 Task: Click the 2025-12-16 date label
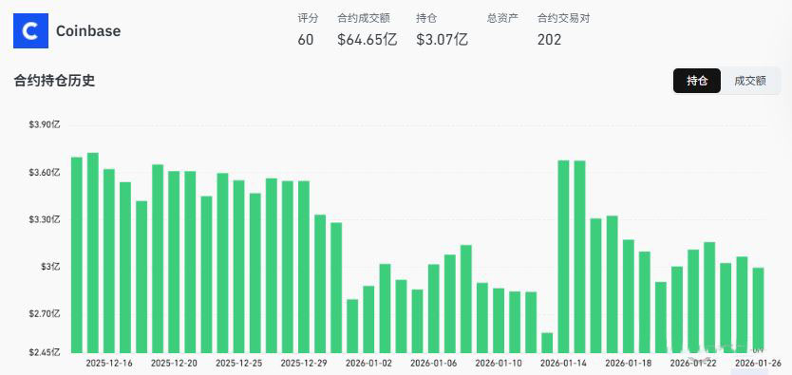[109, 364]
